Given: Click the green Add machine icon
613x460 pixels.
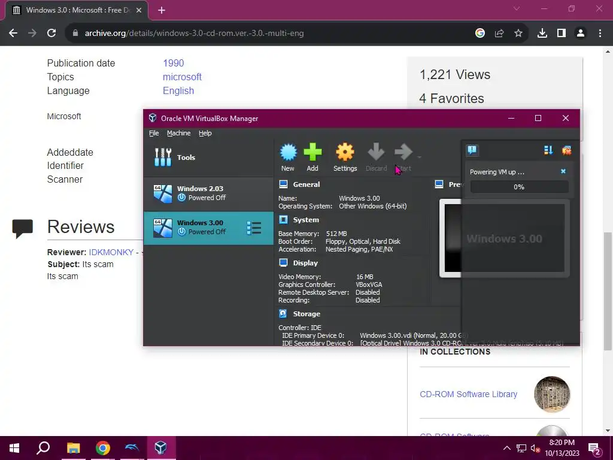Looking at the screenshot, I should click(312, 152).
